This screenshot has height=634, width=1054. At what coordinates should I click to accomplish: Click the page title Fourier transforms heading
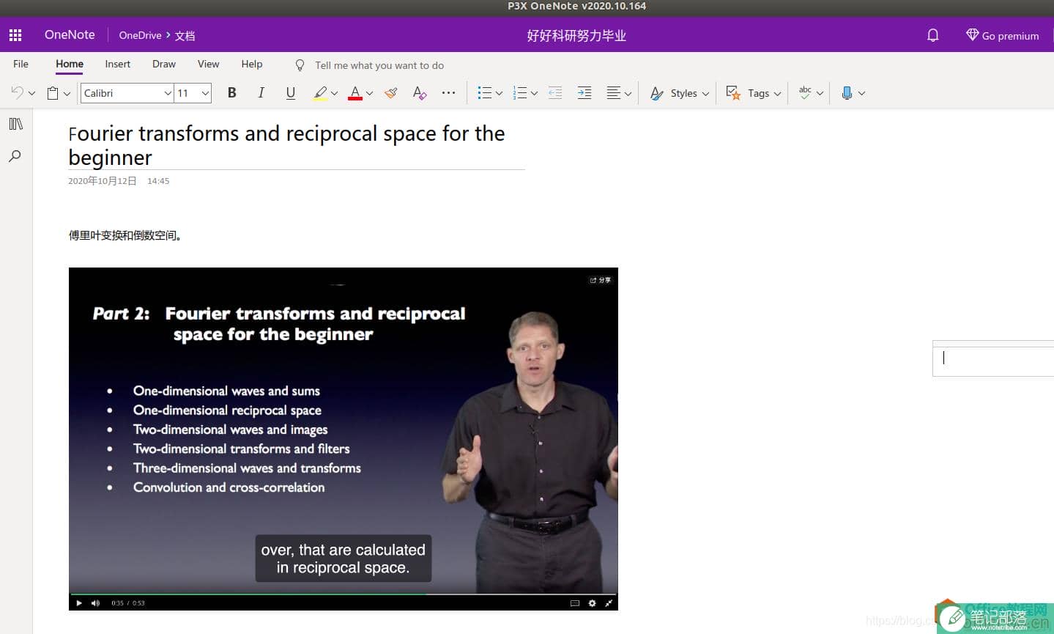coord(286,145)
